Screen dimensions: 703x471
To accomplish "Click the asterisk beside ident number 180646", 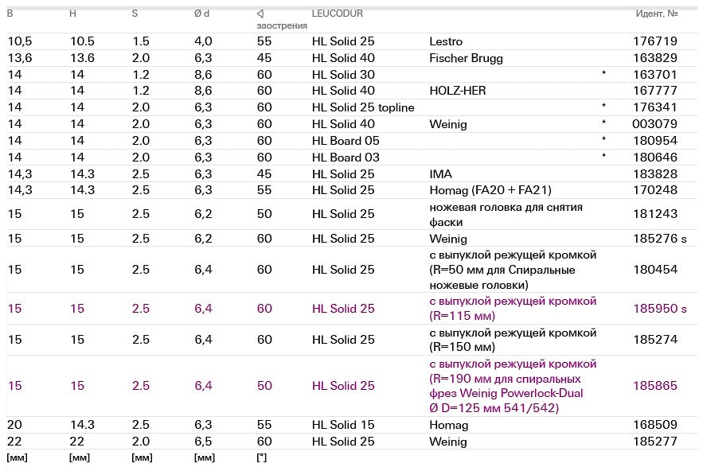I will [604, 157].
